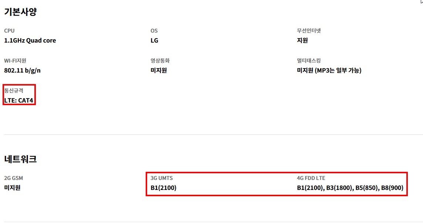Click the 영상통화 label
Viewport: 423px width, 224px height.
160,61
